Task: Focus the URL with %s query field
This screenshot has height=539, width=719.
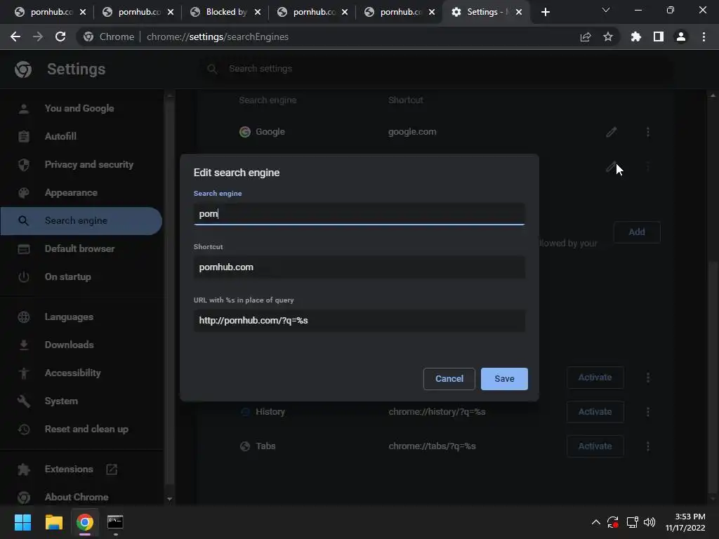Action: (x=359, y=320)
